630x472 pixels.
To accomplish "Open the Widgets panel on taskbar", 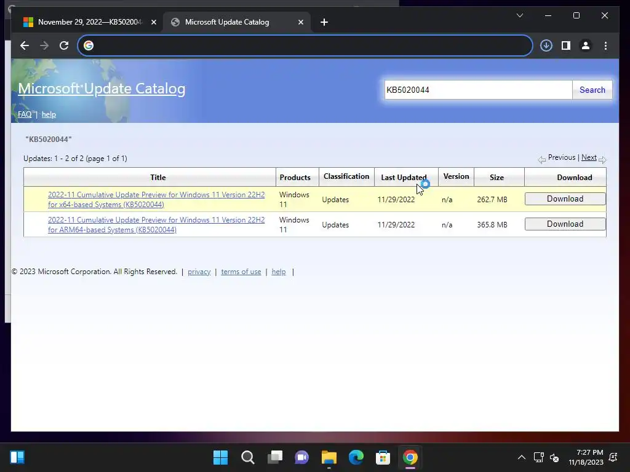I will (17, 457).
